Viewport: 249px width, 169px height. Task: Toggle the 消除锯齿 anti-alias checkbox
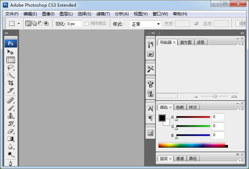[87, 24]
